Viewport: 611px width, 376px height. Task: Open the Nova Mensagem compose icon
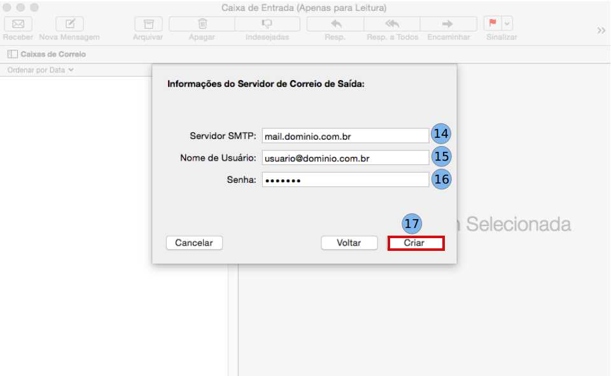point(69,24)
